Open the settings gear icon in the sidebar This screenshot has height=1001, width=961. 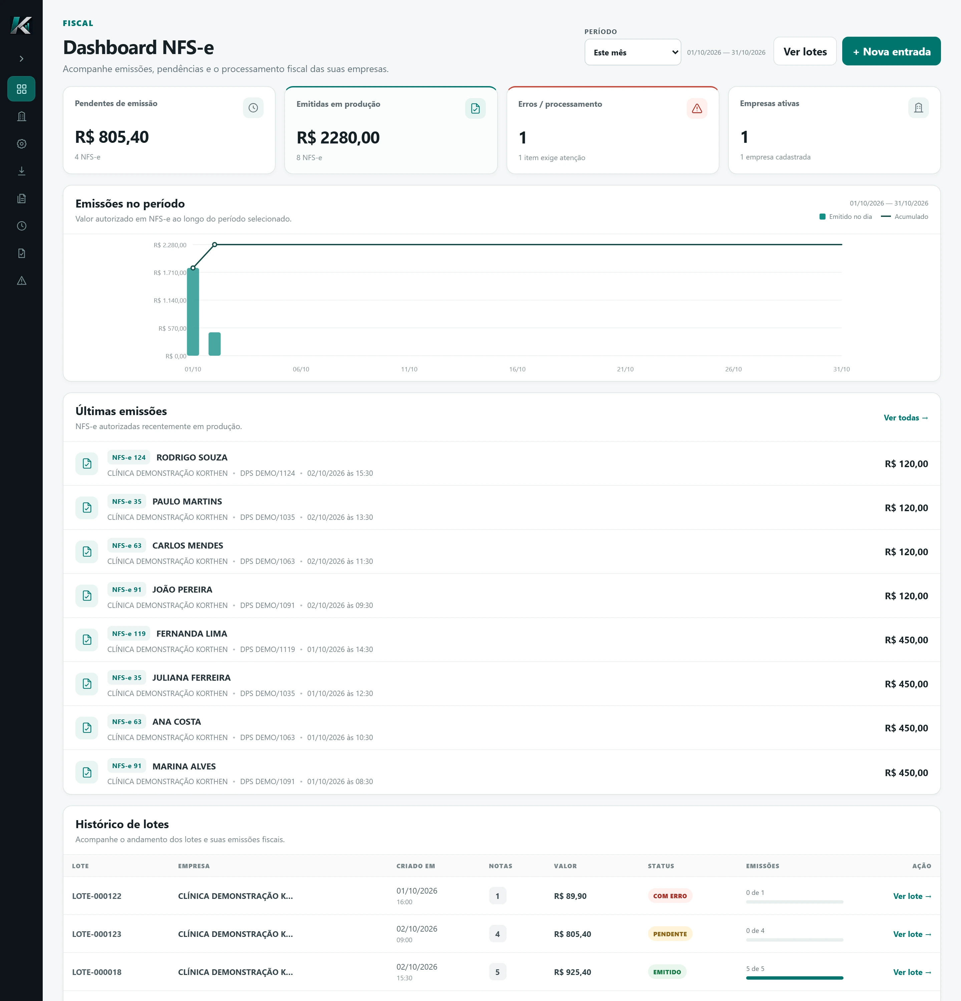click(21, 144)
